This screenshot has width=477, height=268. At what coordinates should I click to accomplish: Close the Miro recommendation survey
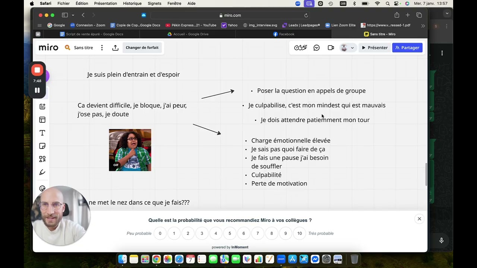click(x=419, y=219)
